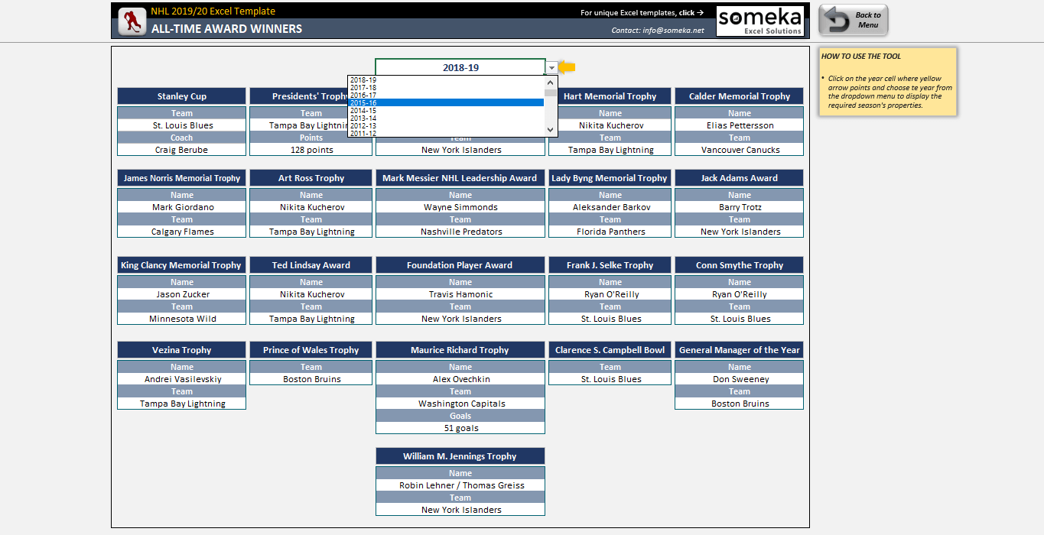This screenshot has height=535, width=1044.
Task: Click the Conn Smythe Trophy header
Action: 740,265
